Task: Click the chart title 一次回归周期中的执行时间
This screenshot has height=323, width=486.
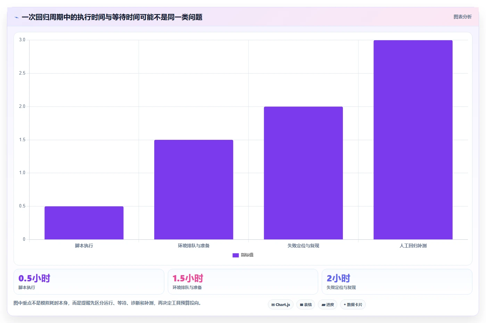Action: pos(63,17)
